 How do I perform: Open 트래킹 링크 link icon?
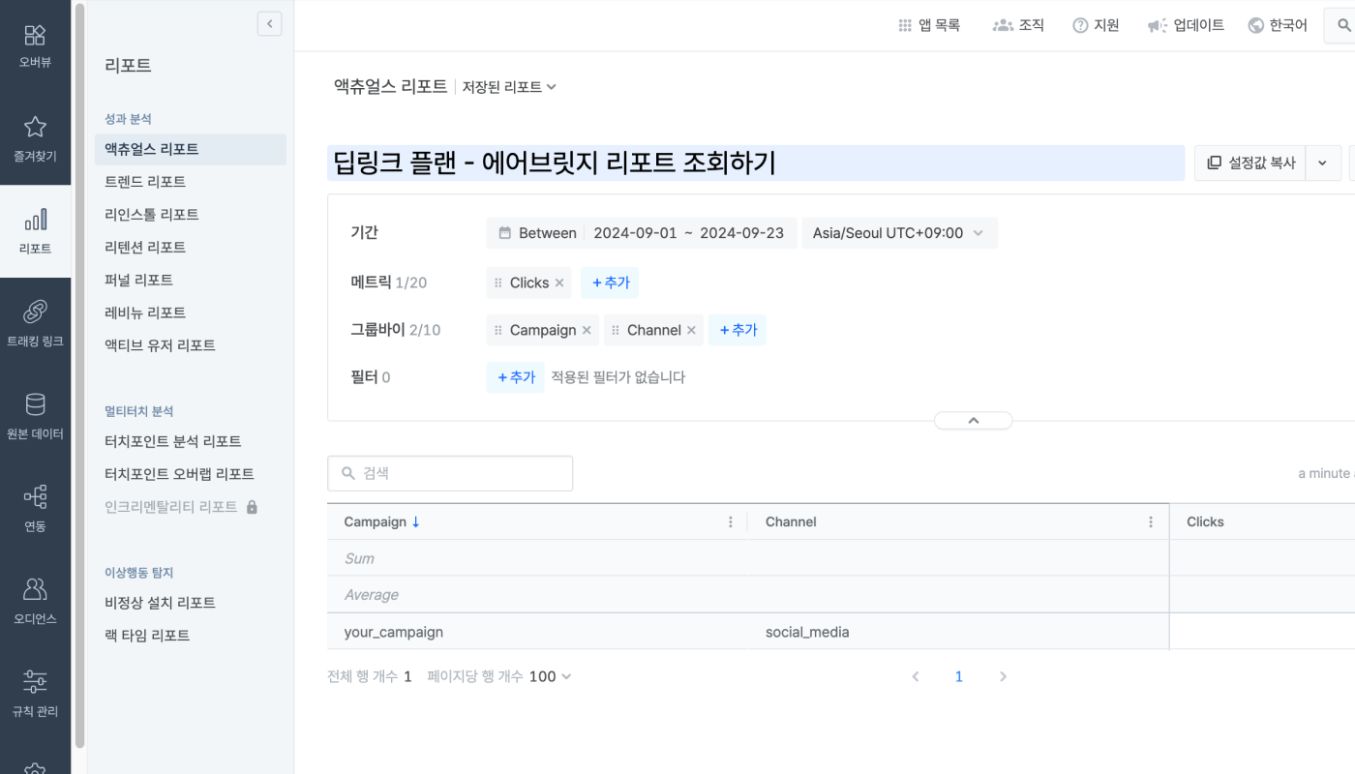point(35,312)
